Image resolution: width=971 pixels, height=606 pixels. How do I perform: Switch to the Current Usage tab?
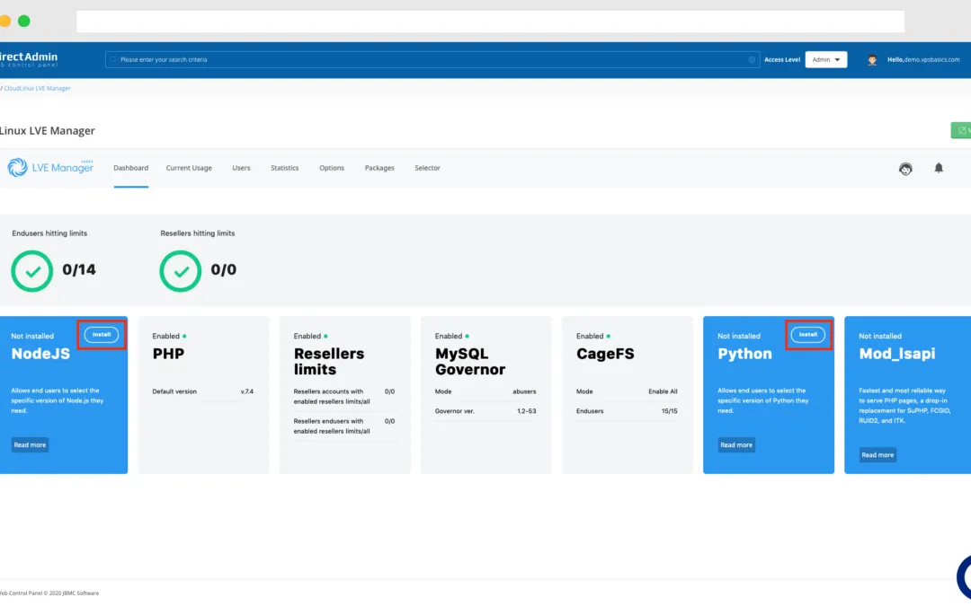pos(189,168)
